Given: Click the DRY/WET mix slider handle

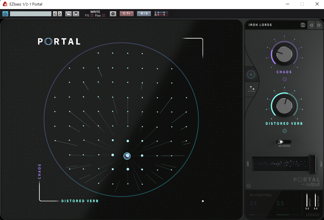Looking at the screenshot, I should point(313,164).
